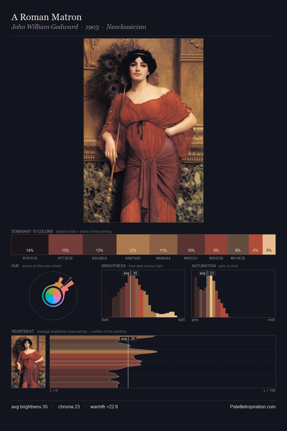Click hex code text '#191519'

pos(30,258)
